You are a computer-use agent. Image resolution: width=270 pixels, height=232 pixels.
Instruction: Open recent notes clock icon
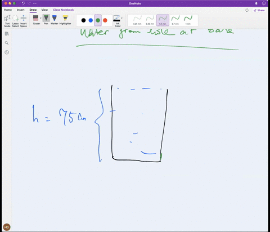point(7,52)
